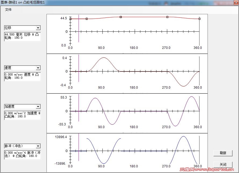Select the jerk readout box 0.000 m/sec^4
Screen dimensions: 239x173
coord(22,154)
